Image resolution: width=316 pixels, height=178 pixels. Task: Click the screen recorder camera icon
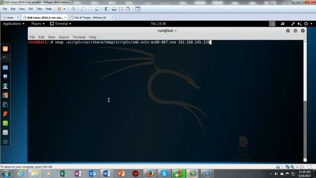coord(282,24)
